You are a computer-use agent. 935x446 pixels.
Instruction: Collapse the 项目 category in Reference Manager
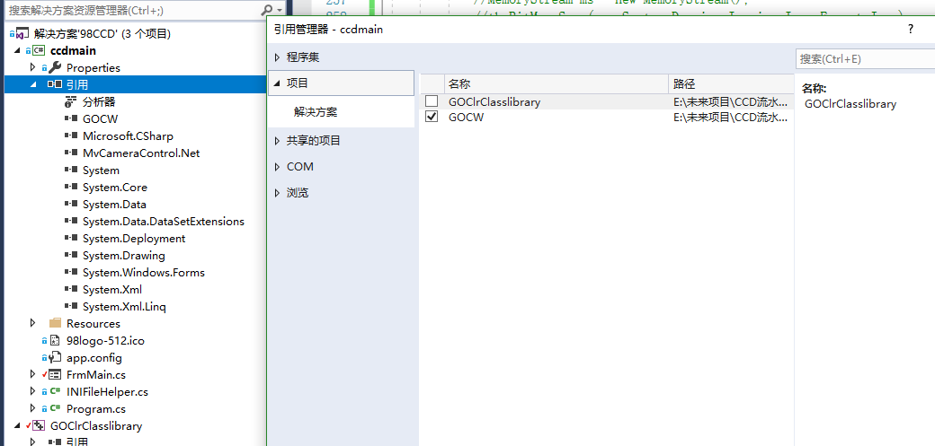tap(277, 83)
